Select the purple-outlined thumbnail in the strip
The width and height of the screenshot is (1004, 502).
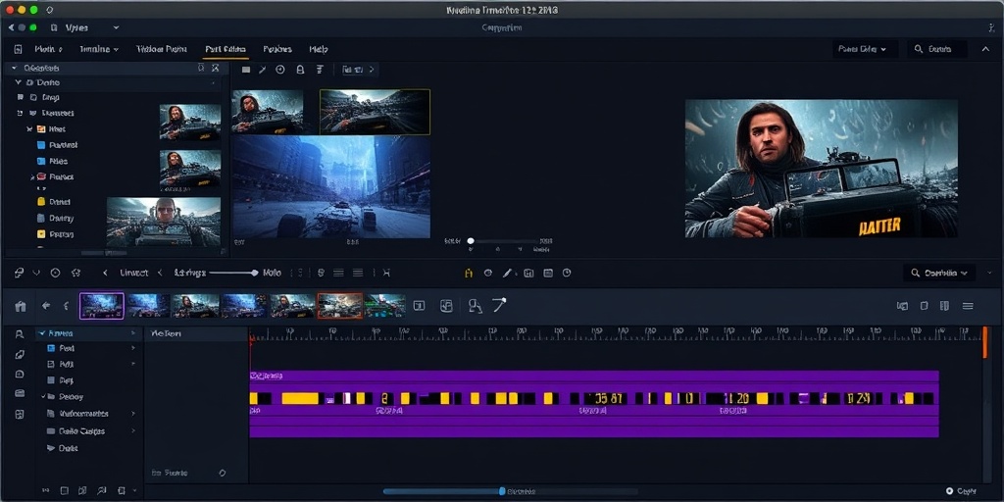(102, 306)
